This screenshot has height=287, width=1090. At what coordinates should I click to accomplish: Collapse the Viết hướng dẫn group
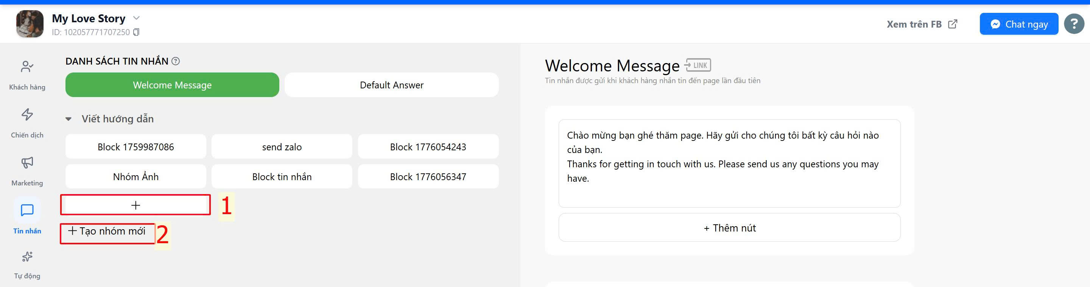coord(69,119)
